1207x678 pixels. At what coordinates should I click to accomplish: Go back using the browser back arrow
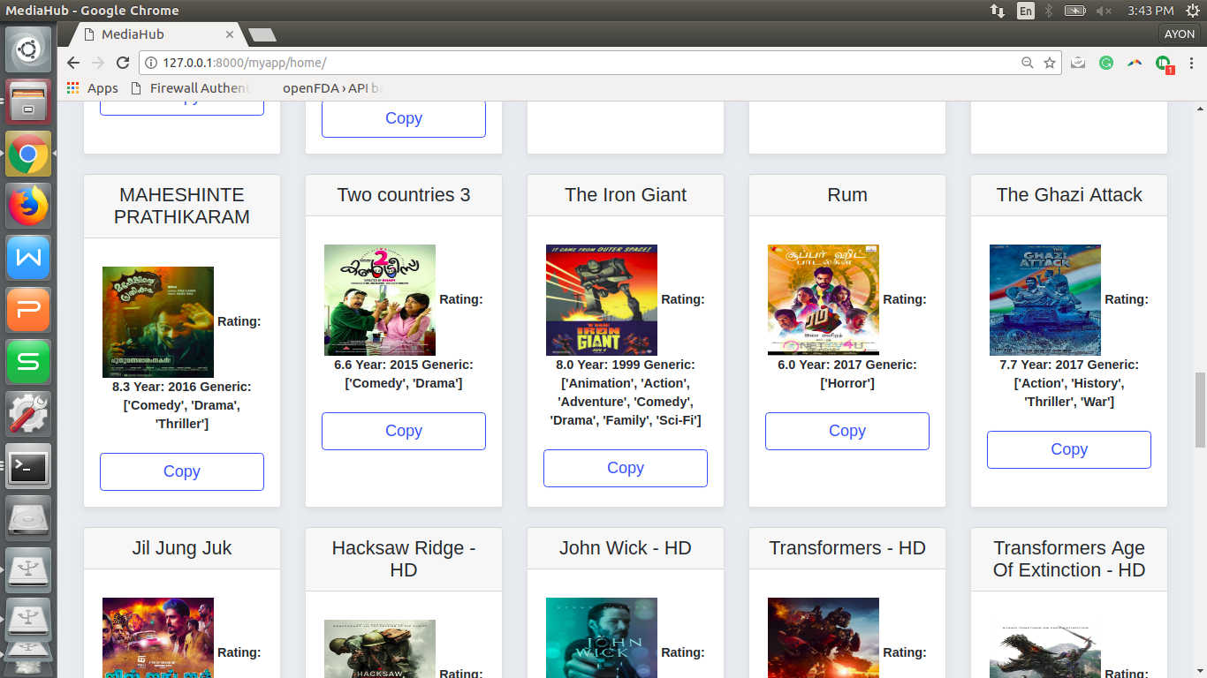(x=73, y=63)
